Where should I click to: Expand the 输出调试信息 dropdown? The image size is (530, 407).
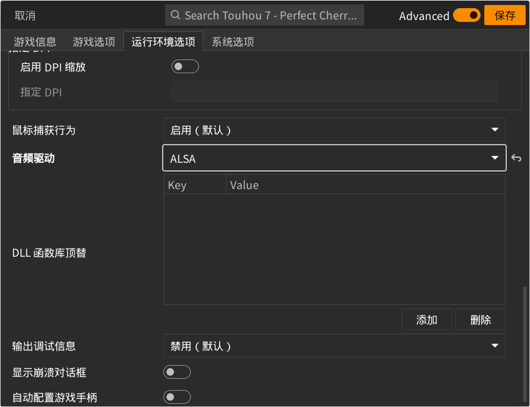click(x=334, y=346)
